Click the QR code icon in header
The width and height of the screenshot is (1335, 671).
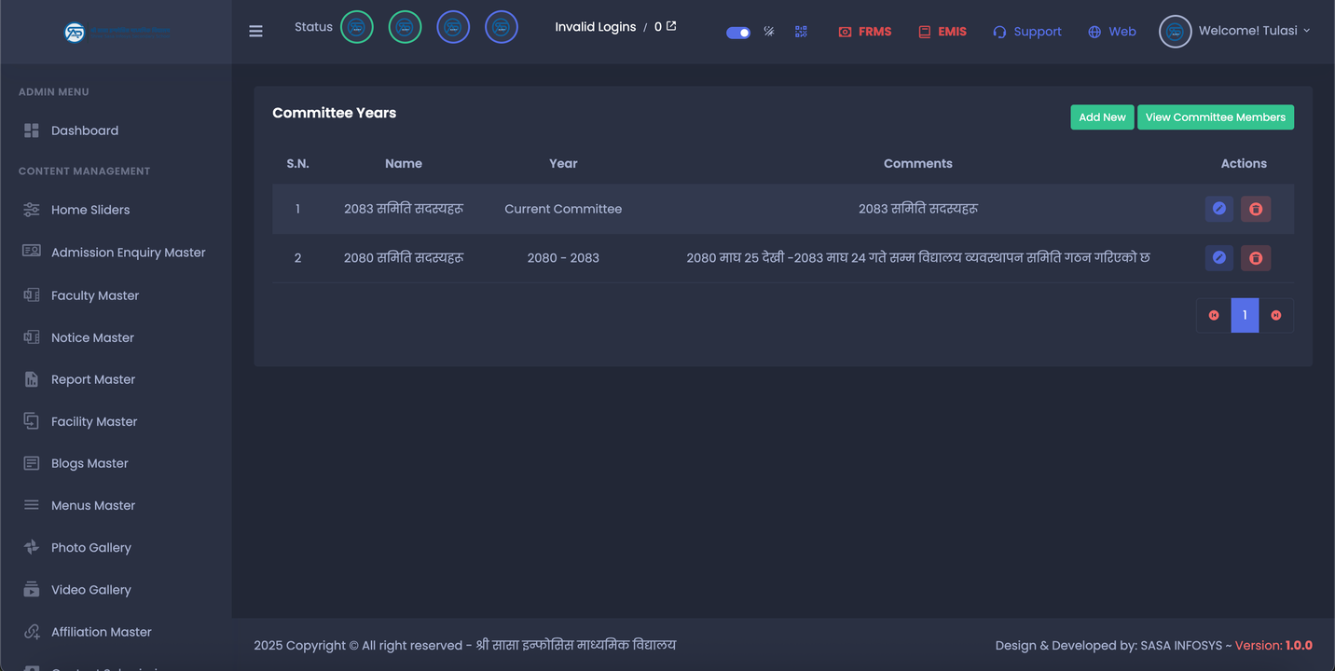click(x=801, y=32)
